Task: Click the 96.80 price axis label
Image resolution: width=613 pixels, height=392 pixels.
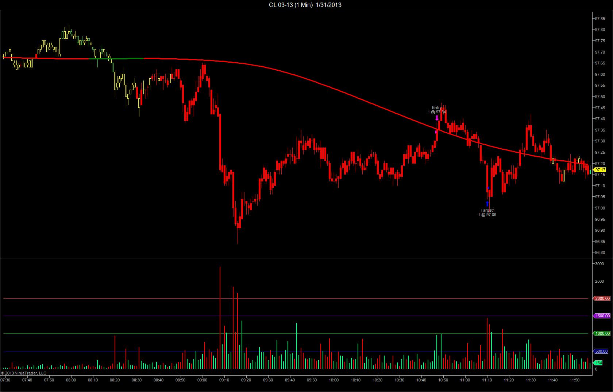Action: click(600, 252)
